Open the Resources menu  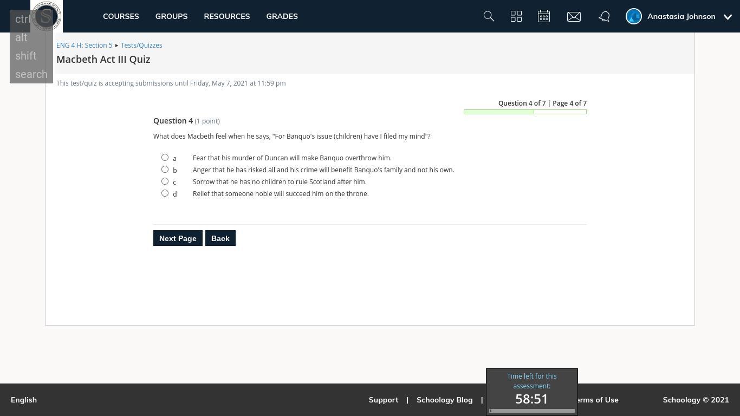click(x=226, y=16)
